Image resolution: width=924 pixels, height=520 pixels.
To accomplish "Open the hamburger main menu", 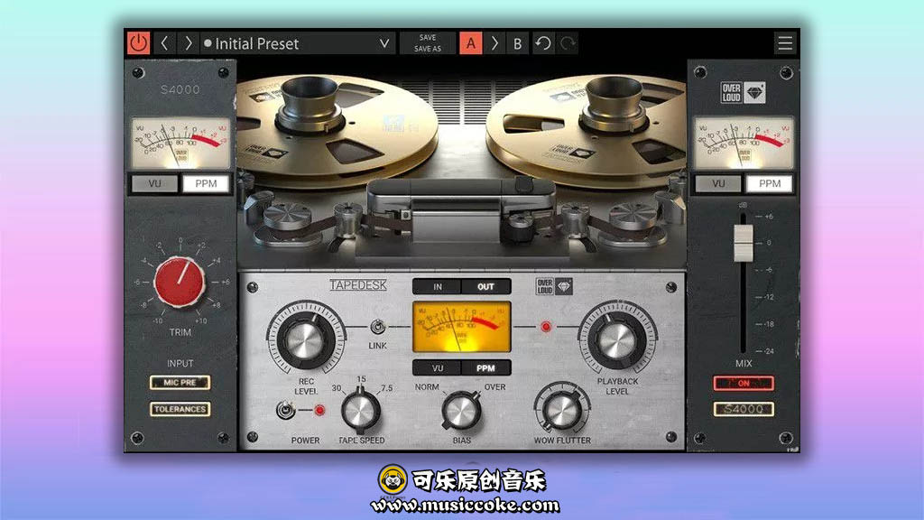I will pyautogui.click(x=785, y=43).
